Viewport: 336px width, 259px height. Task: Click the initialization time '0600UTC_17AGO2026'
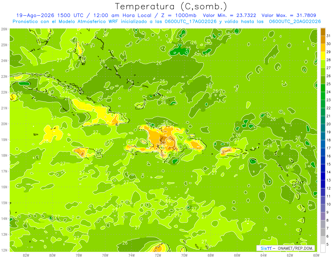click(x=190, y=22)
